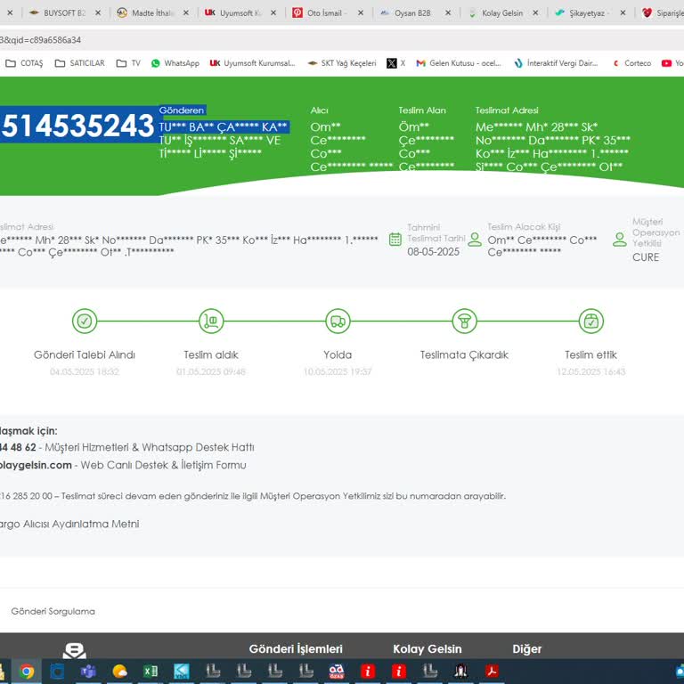Click the Diğer footer heading
This screenshot has width=684, height=684.
pyautogui.click(x=527, y=648)
